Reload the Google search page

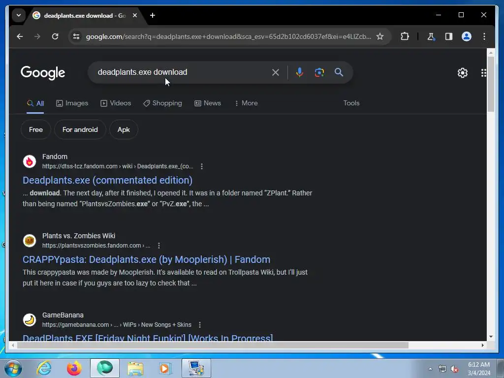[x=55, y=36]
